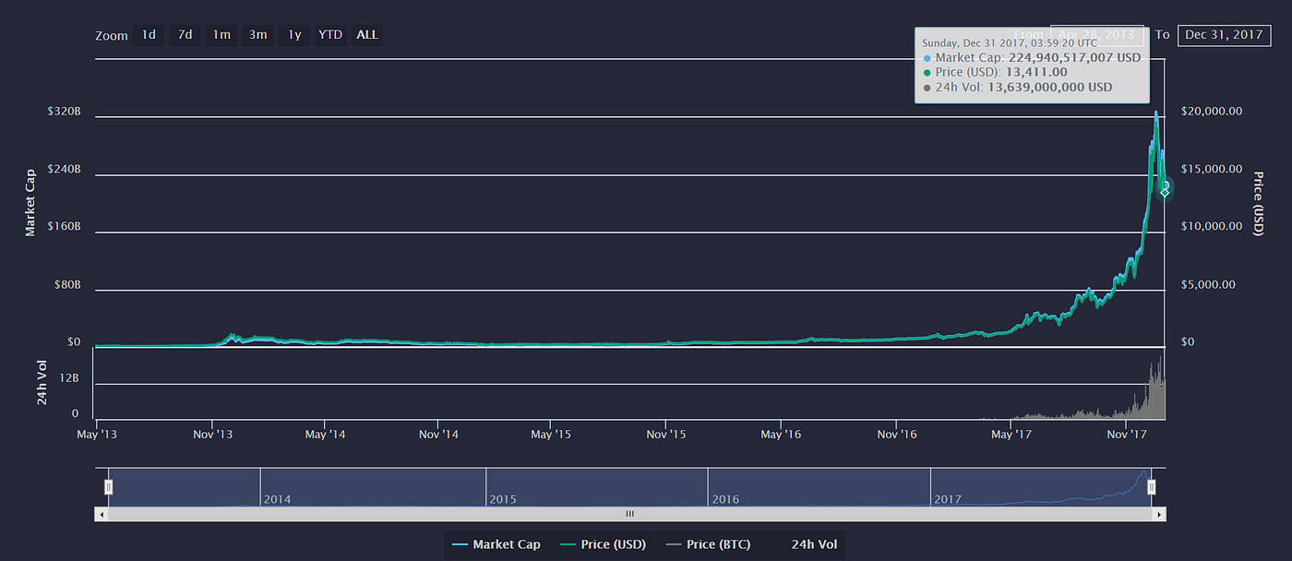Set chart zoom to 7d
1292x561 pixels.
click(x=185, y=35)
